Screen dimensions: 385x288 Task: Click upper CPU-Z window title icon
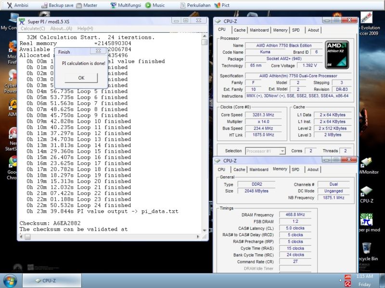point(218,21)
